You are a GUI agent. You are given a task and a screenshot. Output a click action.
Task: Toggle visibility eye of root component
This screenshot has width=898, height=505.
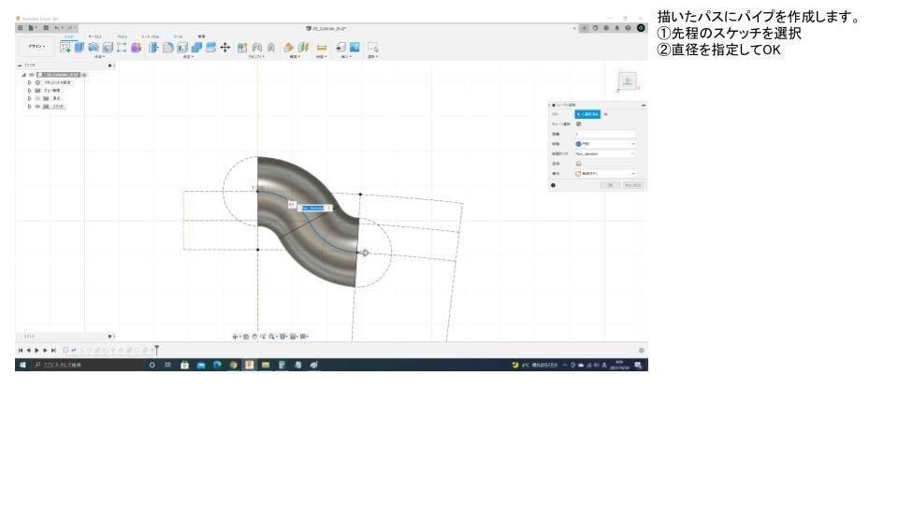pyautogui.click(x=32, y=75)
